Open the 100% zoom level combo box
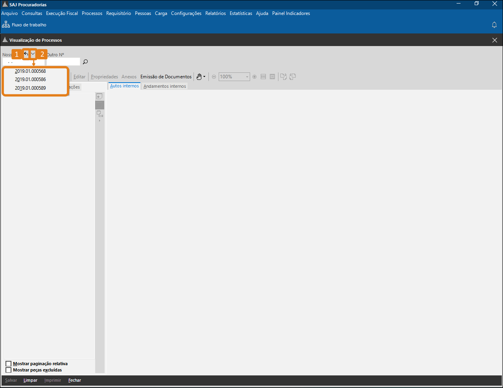The height and width of the screenshot is (388, 503). point(234,77)
